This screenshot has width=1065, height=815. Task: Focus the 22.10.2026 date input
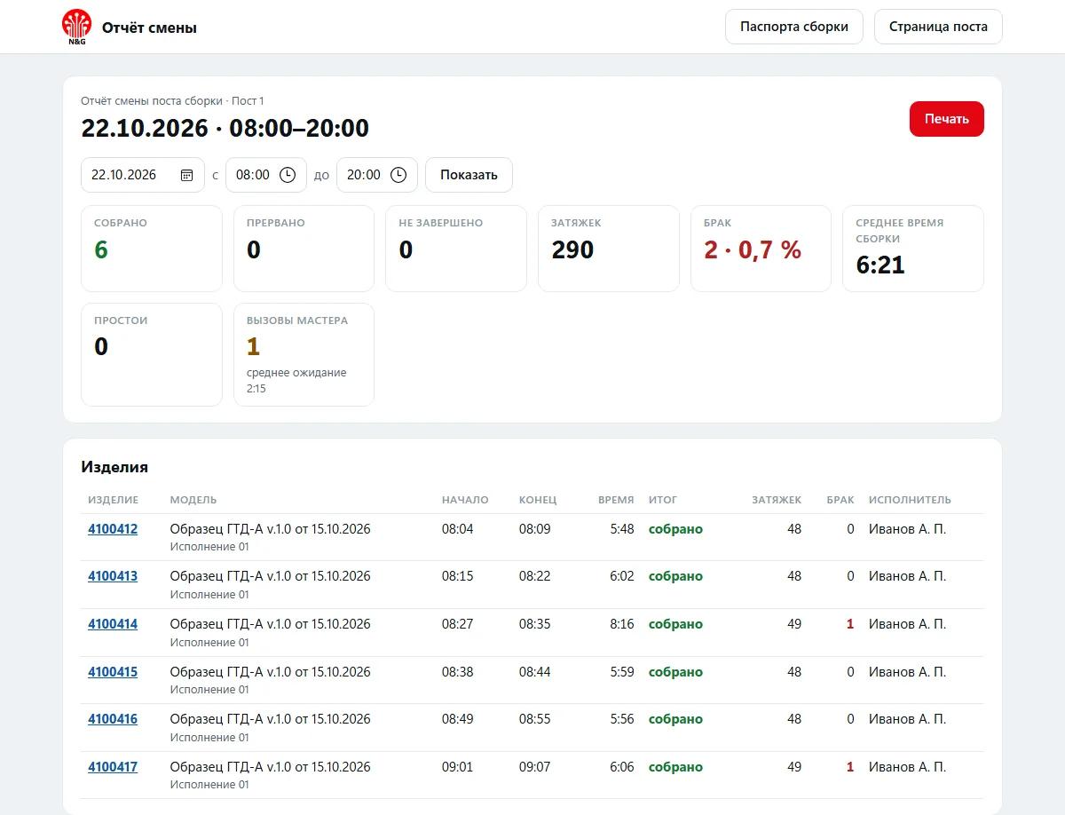coord(143,175)
